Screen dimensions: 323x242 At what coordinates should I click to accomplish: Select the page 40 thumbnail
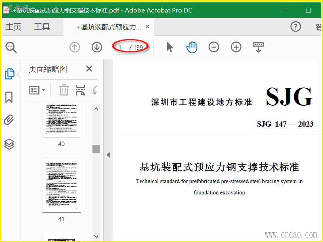click(62, 121)
